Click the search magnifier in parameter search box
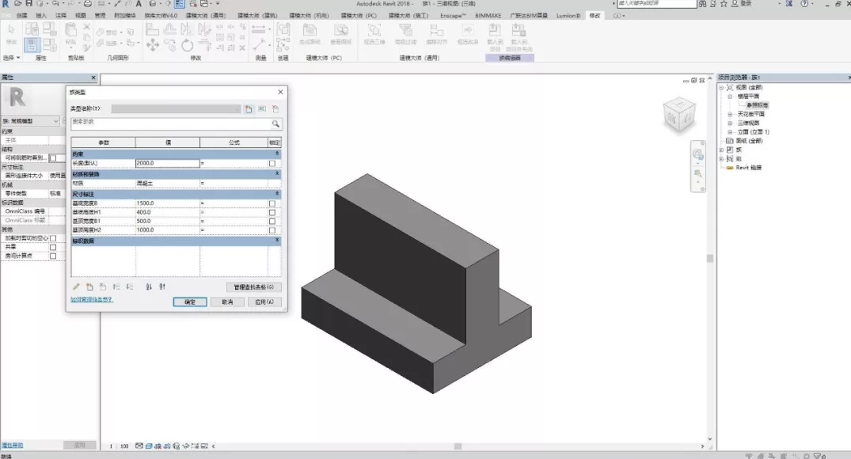The width and height of the screenshot is (851, 459). (x=275, y=123)
